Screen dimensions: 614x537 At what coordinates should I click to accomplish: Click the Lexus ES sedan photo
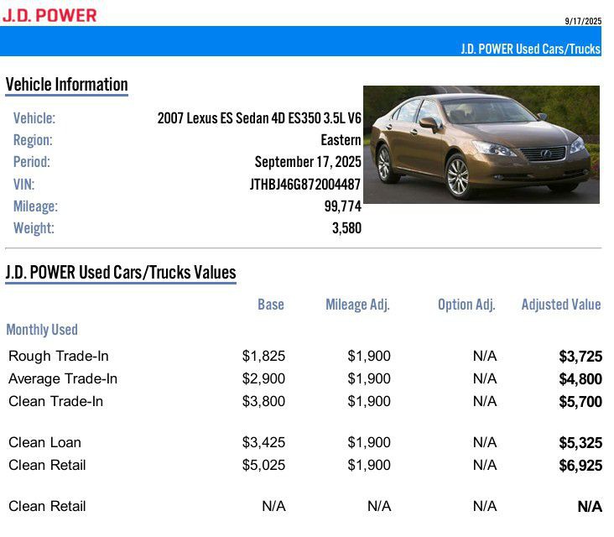481,144
